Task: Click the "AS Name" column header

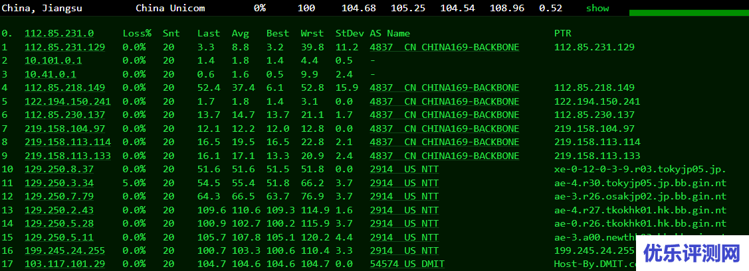Action: (389, 33)
